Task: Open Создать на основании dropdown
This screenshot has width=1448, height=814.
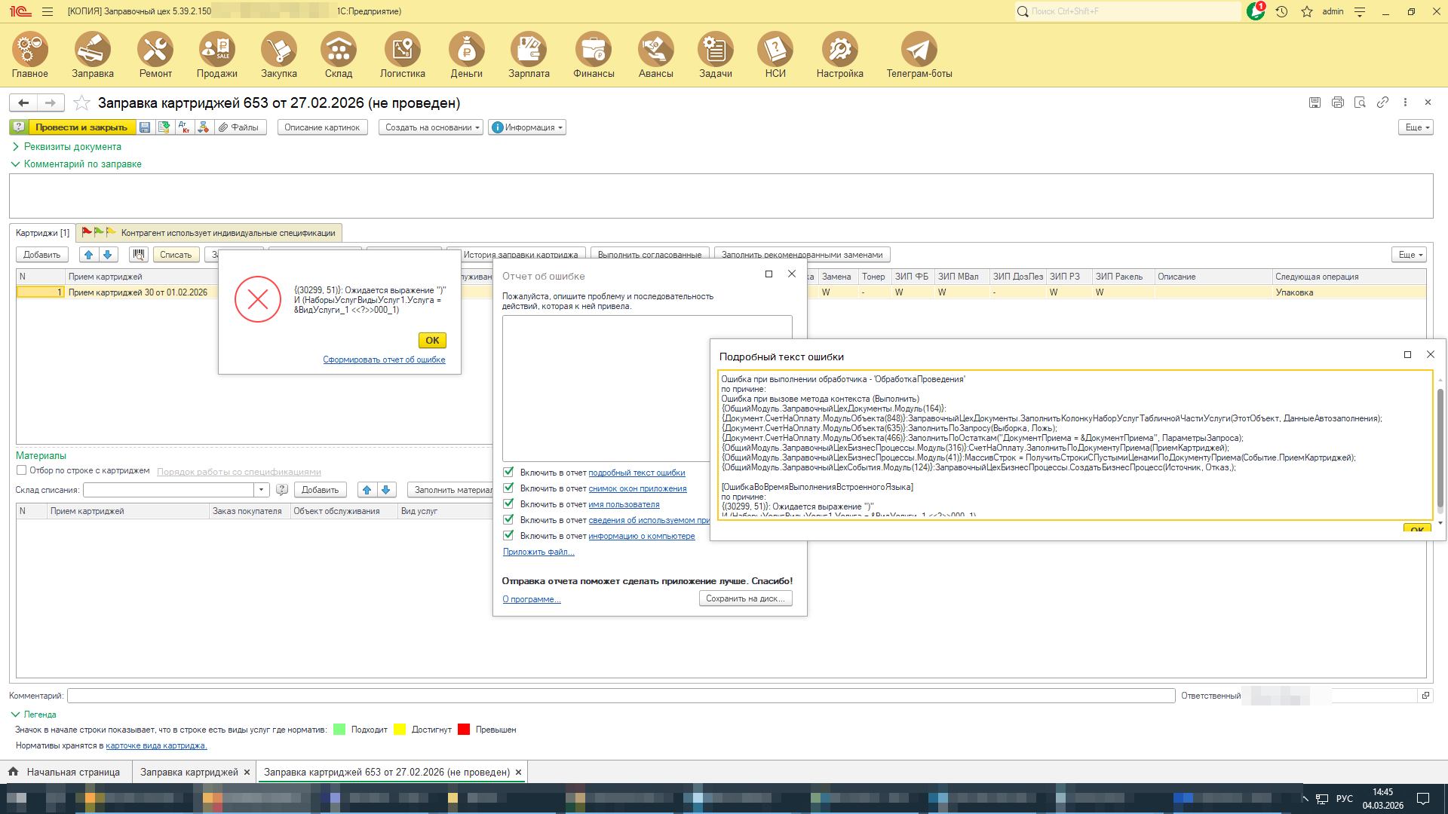Action: coord(432,127)
